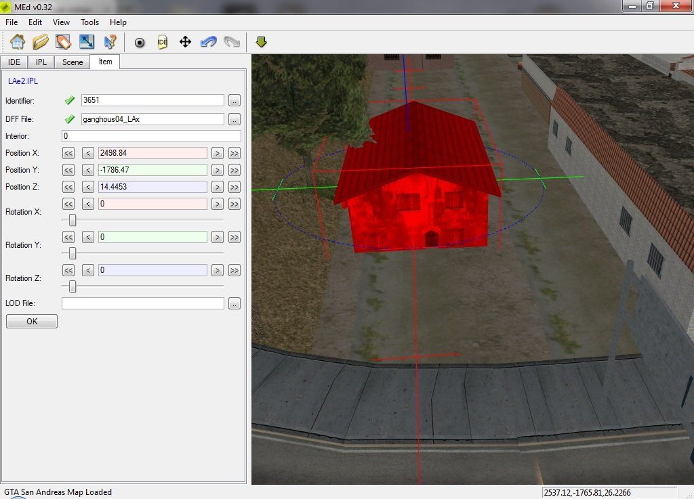694x499 pixels.
Task: Click the Position Y value field
Action: coord(152,170)
